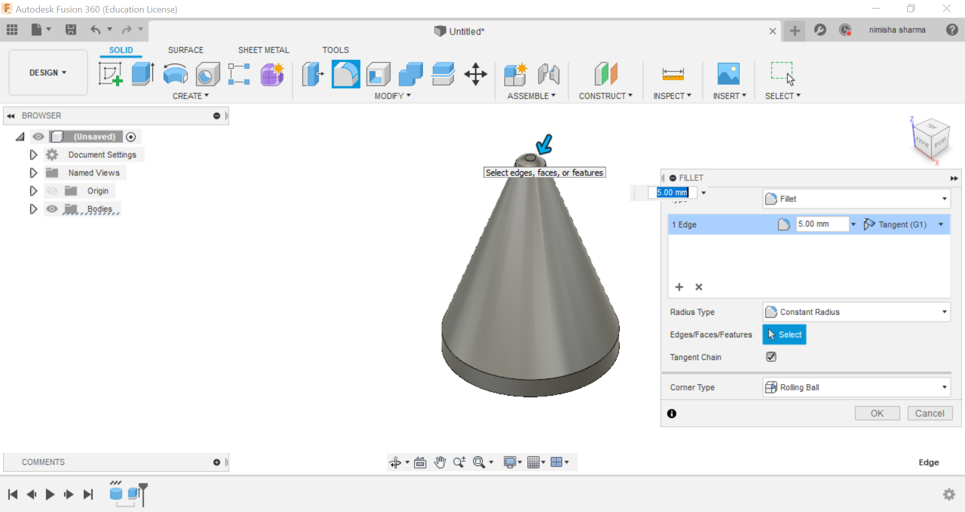Show the hidden Origin folder

click(x=52, y=191)
